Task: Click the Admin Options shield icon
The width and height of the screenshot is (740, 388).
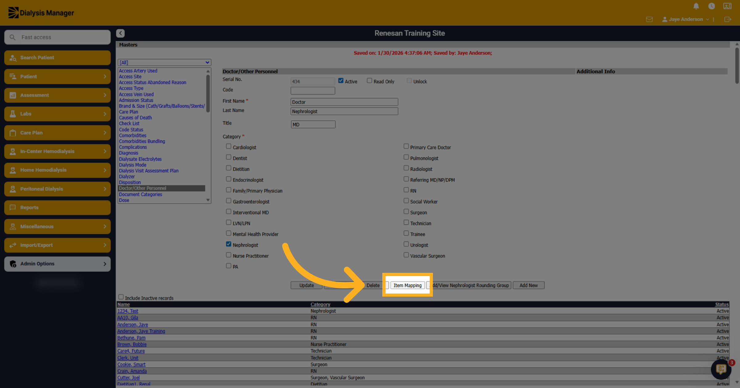Action: coord(13,264)
